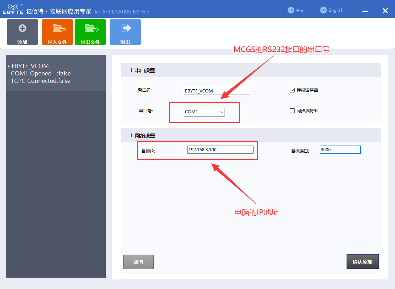This screenshot has width=395, height=289.
Task: Click the 目标IP address field
Action: 220,149
